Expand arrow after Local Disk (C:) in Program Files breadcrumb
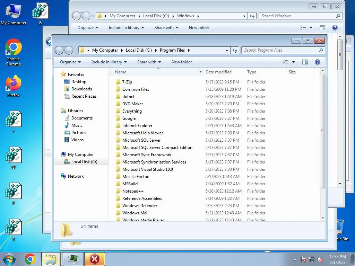 (156, 50)
